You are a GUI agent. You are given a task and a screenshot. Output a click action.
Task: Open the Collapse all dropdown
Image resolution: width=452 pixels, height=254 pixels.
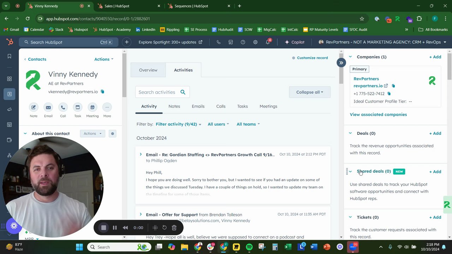point(310,92)
